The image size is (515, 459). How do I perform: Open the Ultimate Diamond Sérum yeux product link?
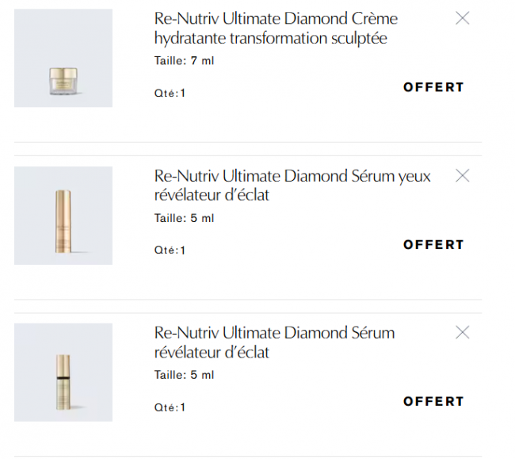pos(292,176)
